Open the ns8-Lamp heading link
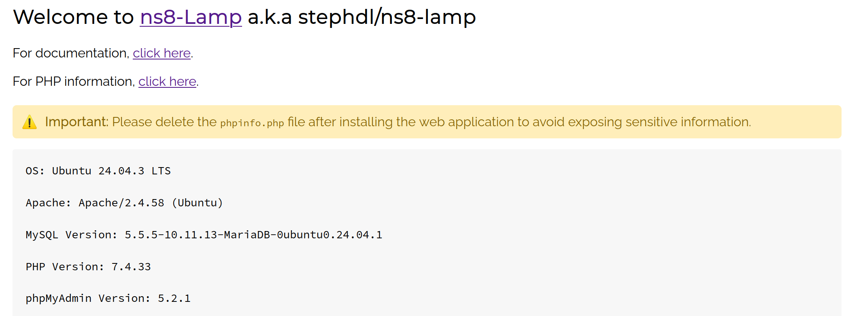 point(191,17)
